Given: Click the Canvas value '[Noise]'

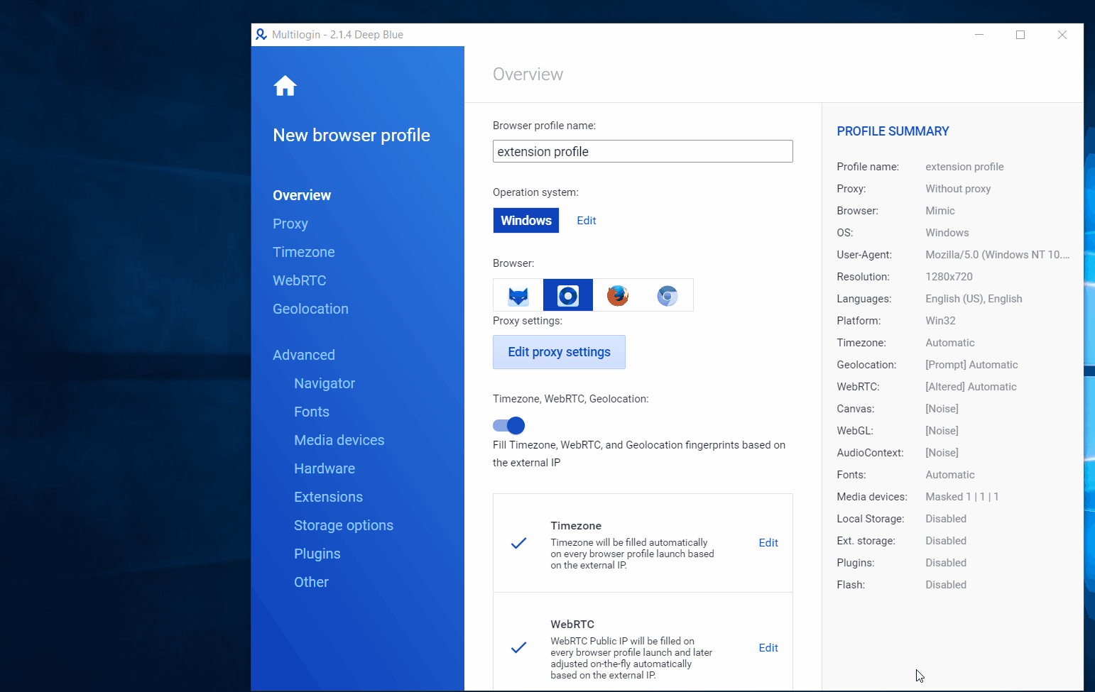Looking at the screenshot, I should (942, 409).
